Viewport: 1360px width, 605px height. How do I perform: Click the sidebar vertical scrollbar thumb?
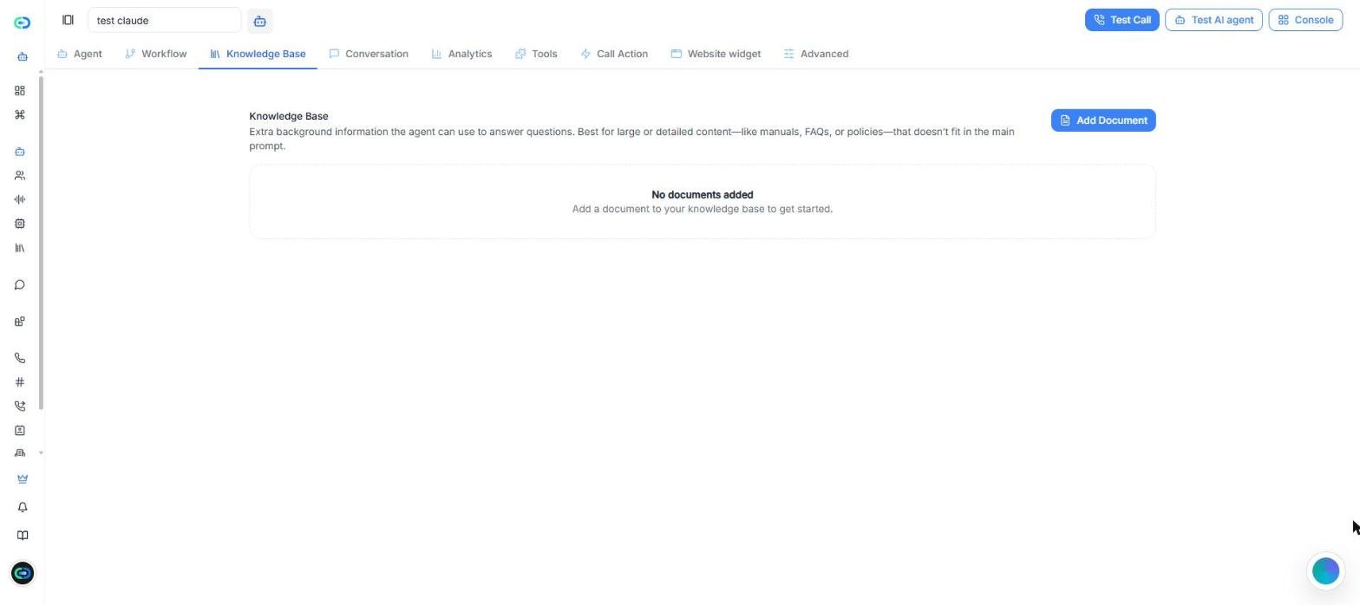[41, 244]
